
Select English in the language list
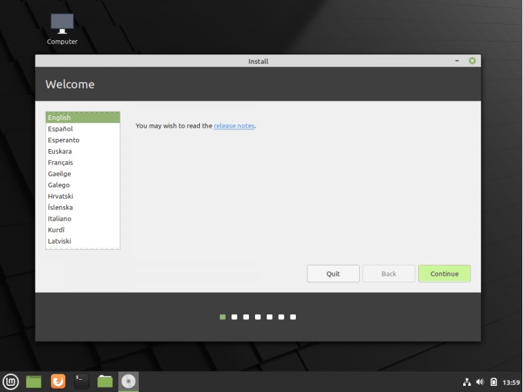83,118
